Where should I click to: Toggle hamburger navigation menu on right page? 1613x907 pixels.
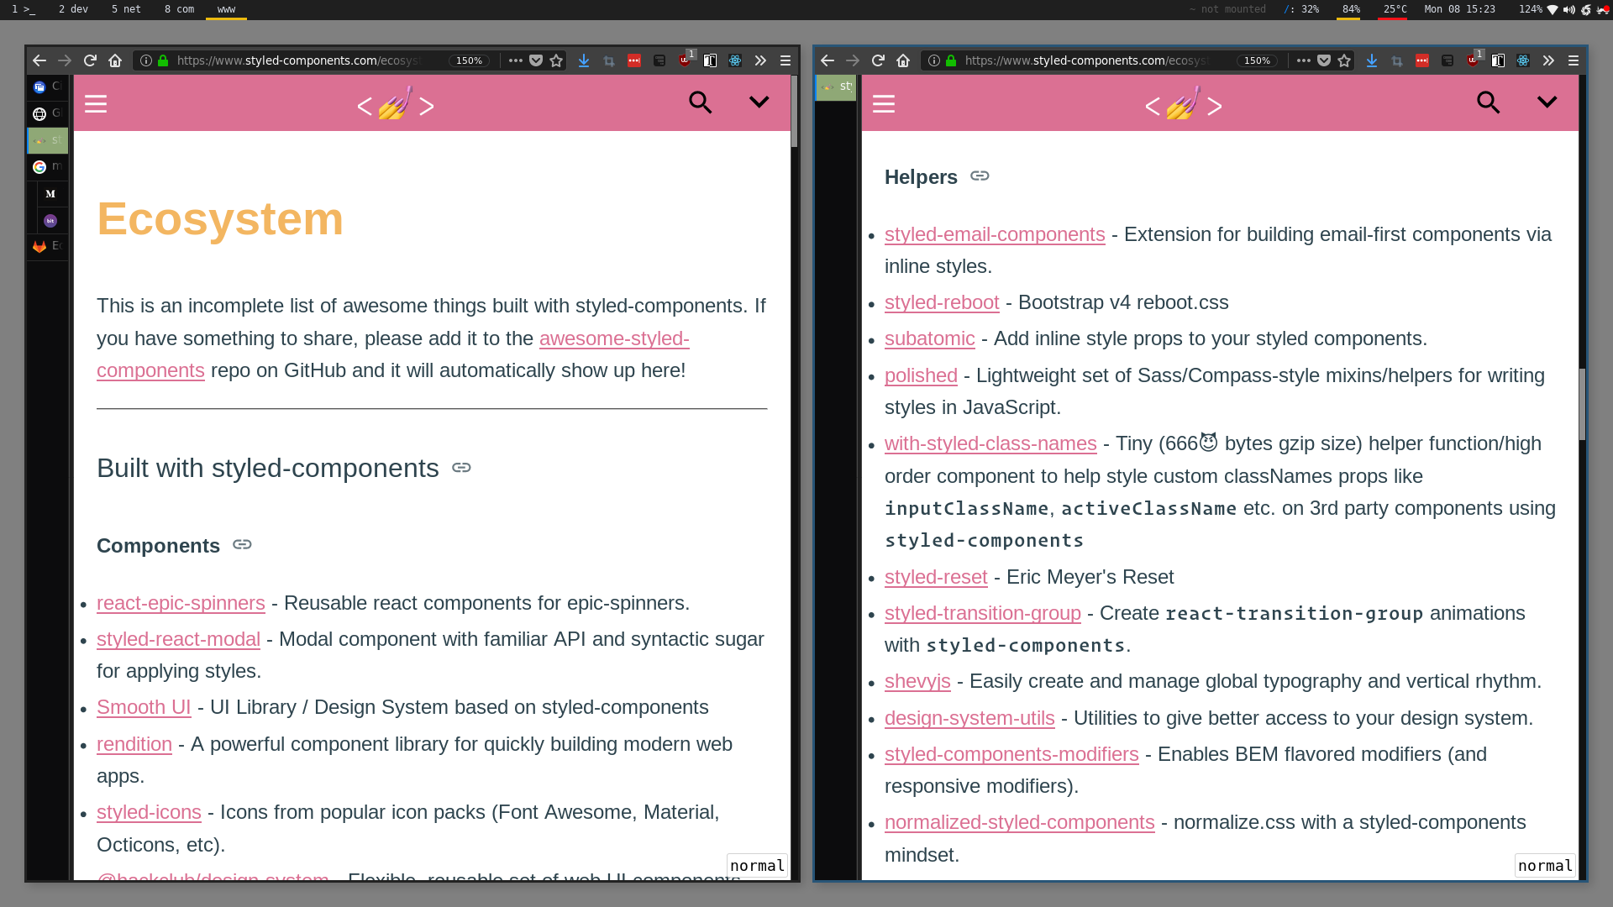(883, 104)
